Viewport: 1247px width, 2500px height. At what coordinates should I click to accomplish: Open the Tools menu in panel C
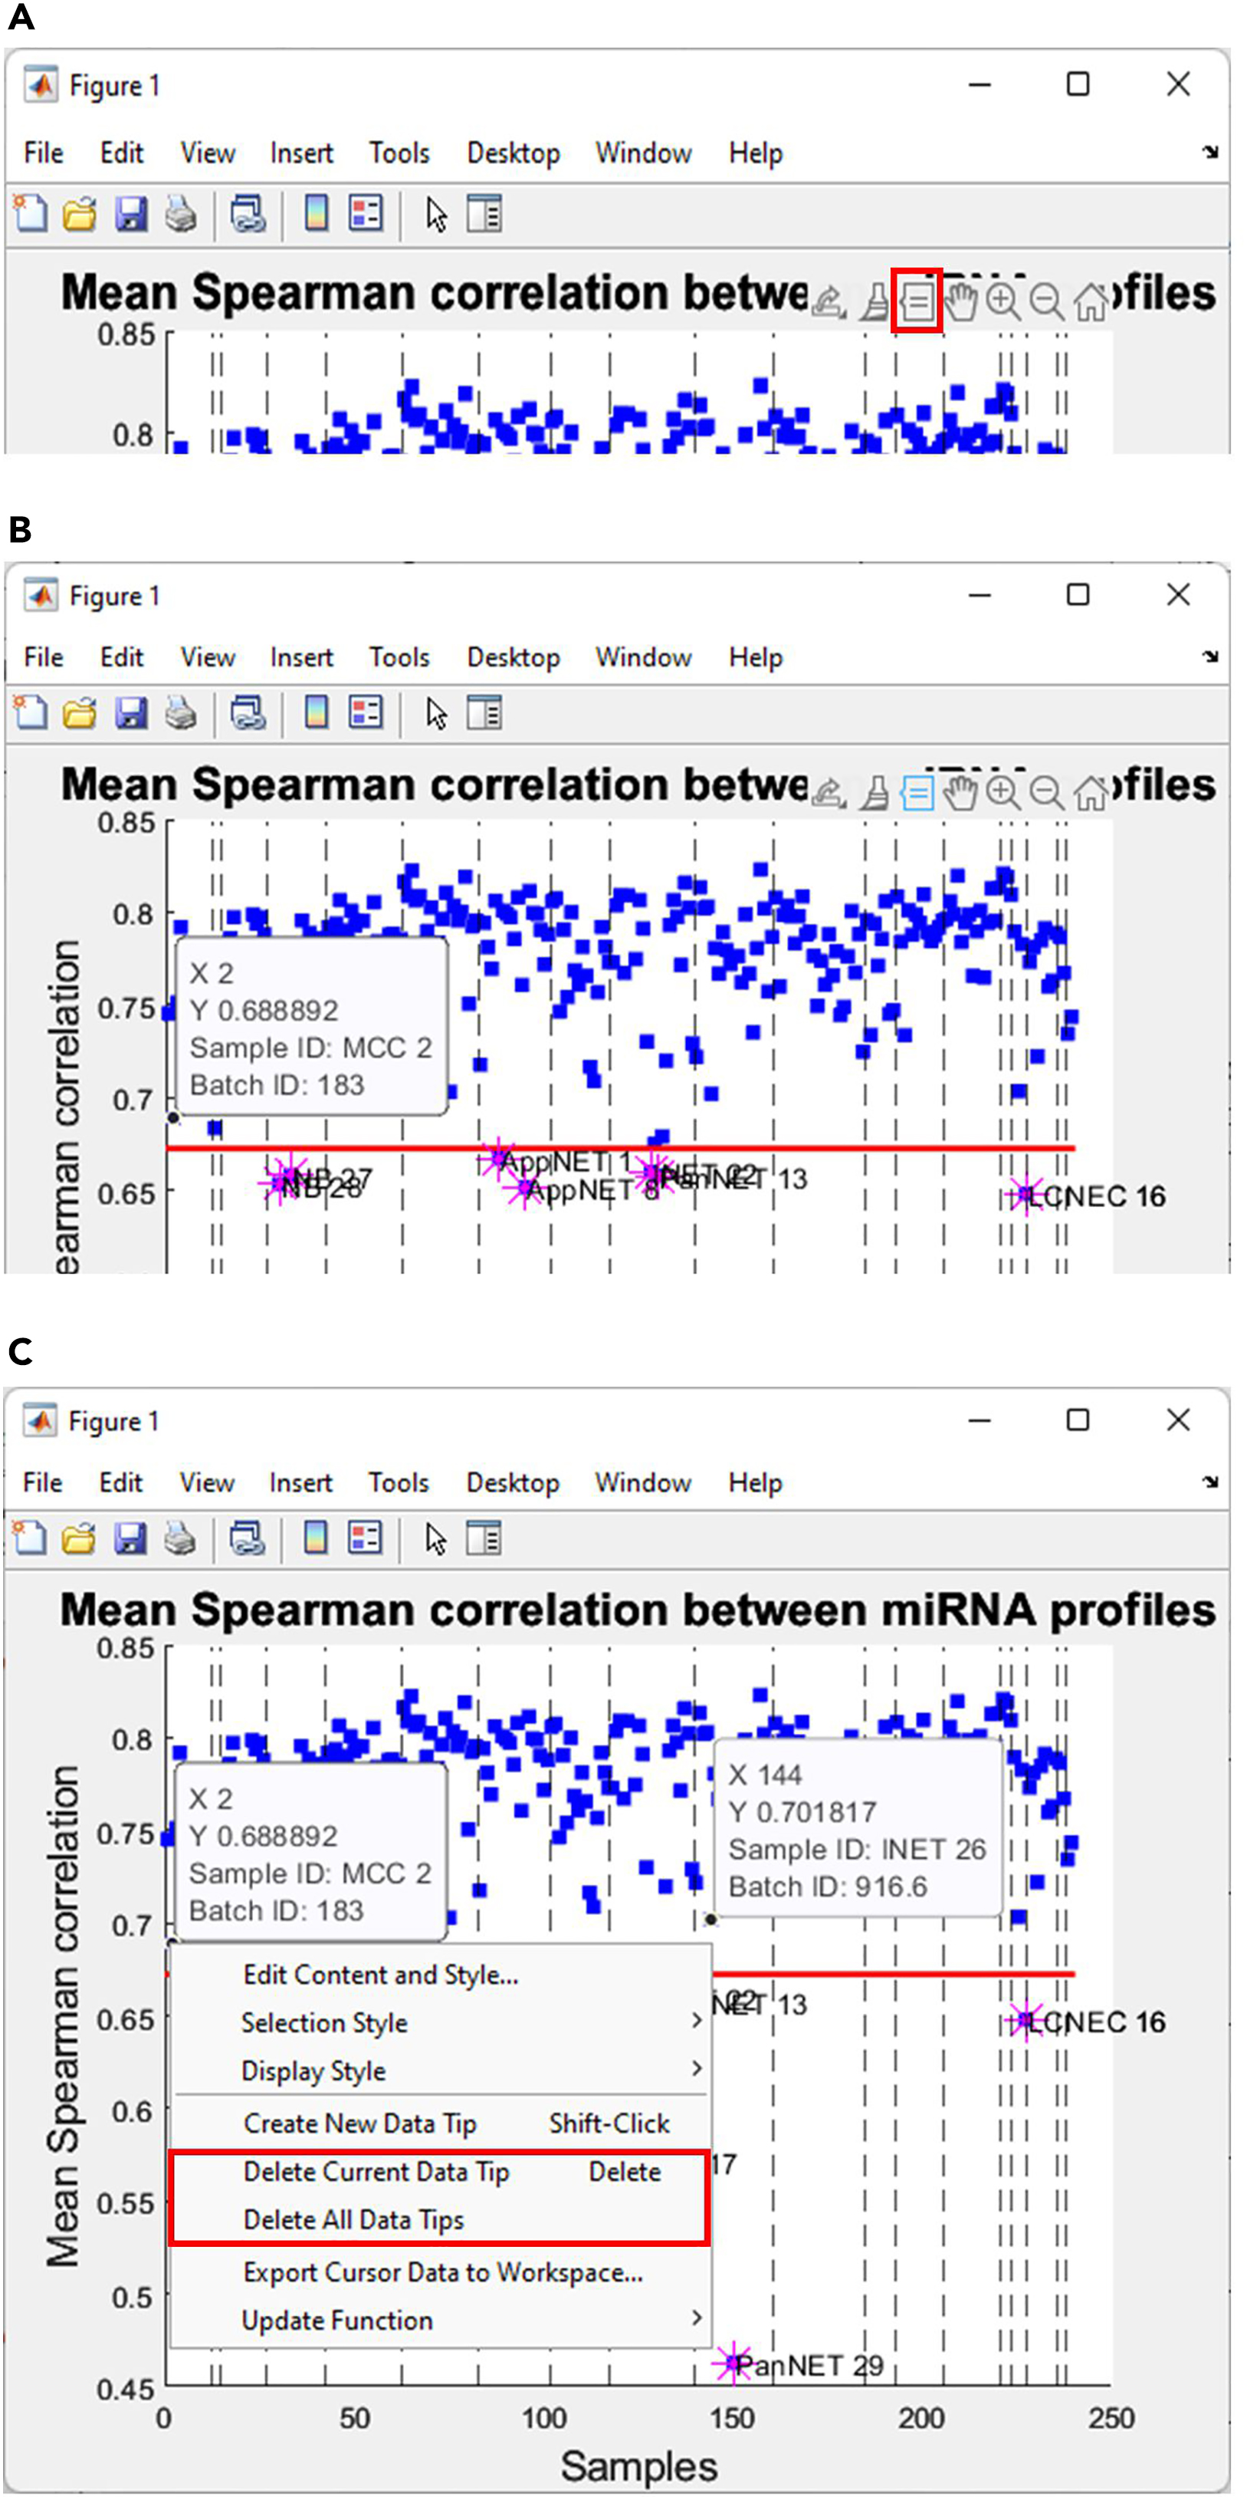tap(398, 1483)
